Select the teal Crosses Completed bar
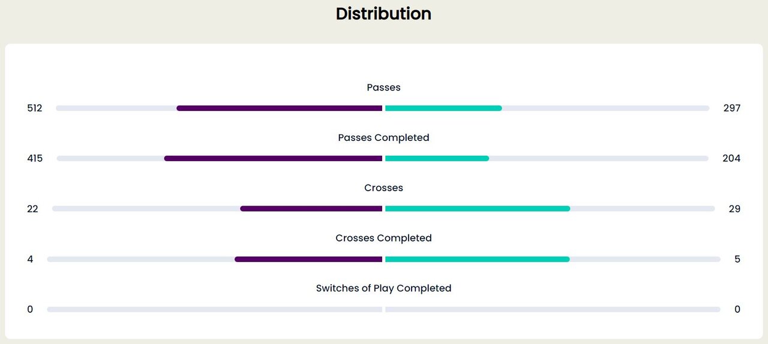 point(477,259)
